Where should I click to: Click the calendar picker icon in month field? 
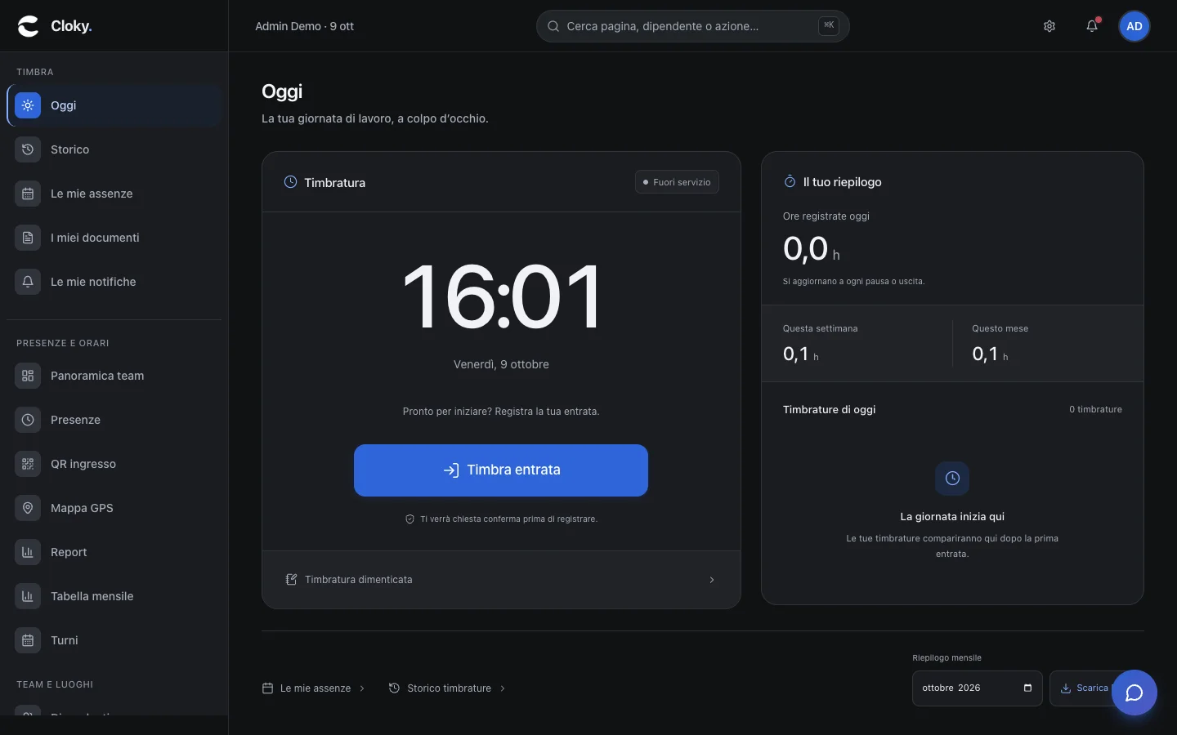tap(1027, 688)
